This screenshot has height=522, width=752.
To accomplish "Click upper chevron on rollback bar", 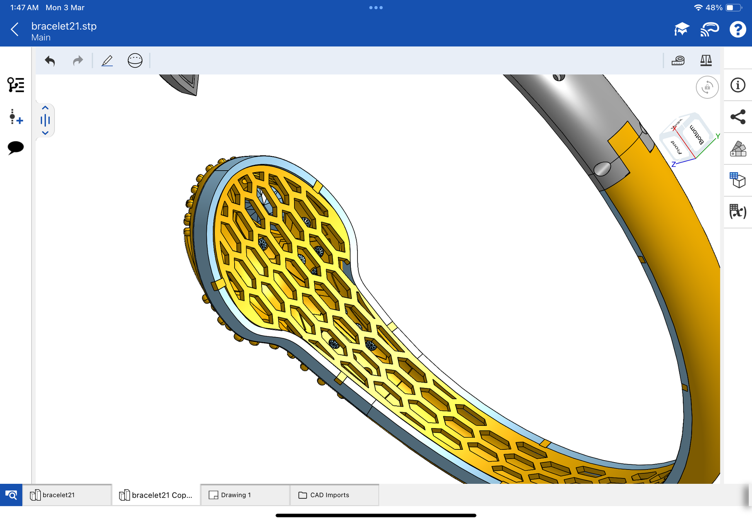I will [x=45, y=108].
